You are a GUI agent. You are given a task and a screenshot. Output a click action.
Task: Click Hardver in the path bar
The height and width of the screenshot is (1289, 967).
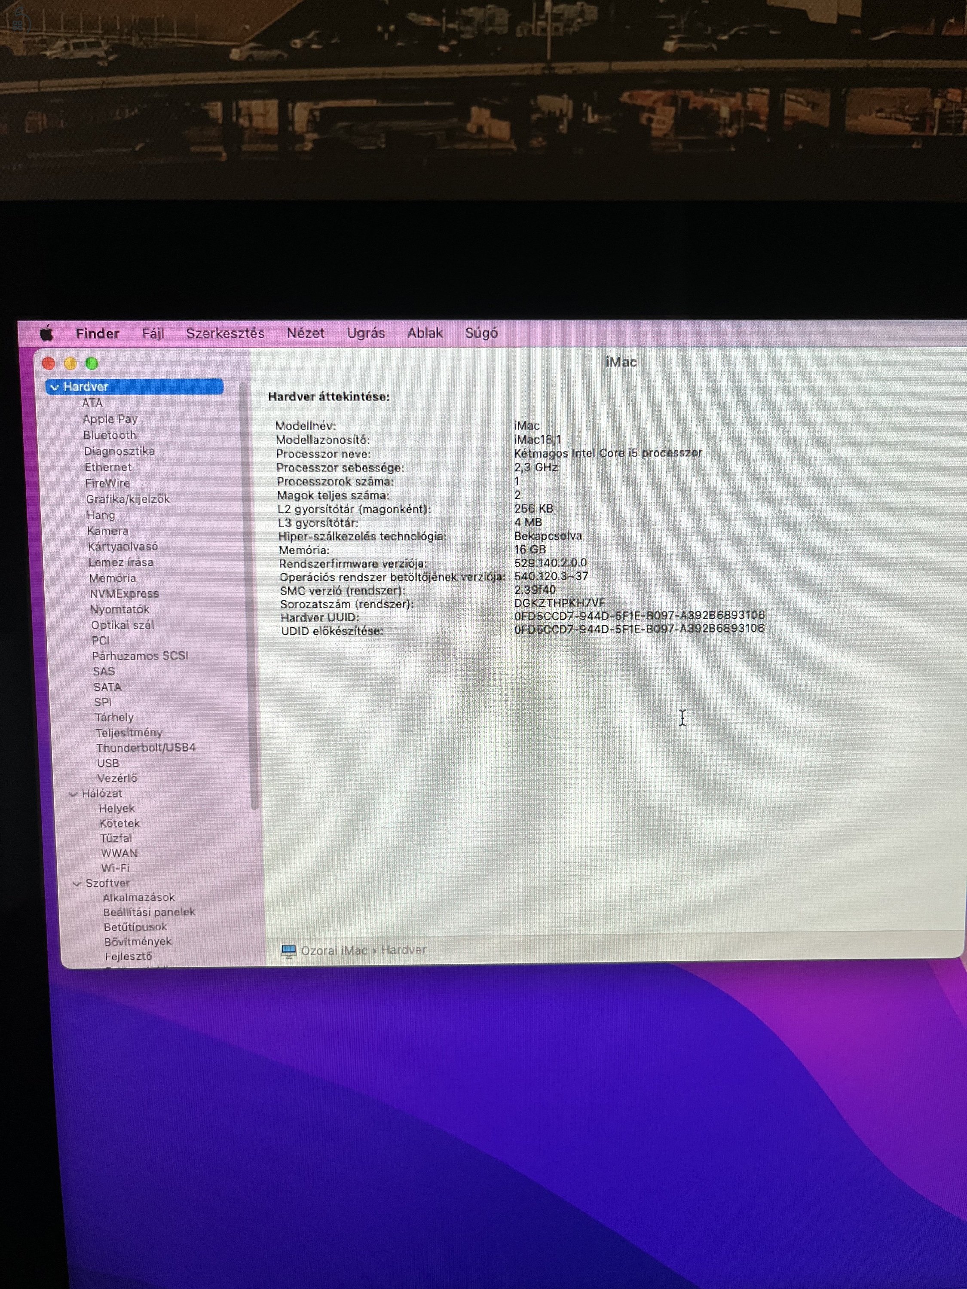(404, 950)
